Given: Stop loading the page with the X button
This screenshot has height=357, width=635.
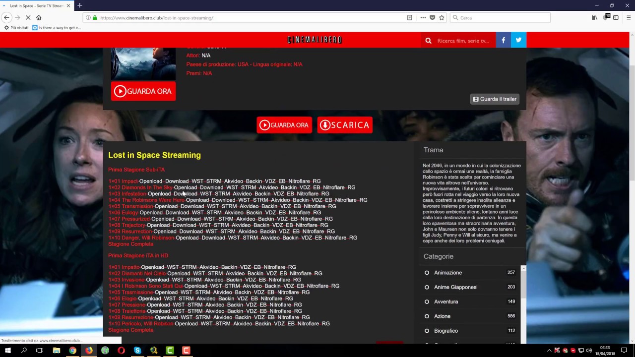Looking at the screenshot, I should (28, 17).
